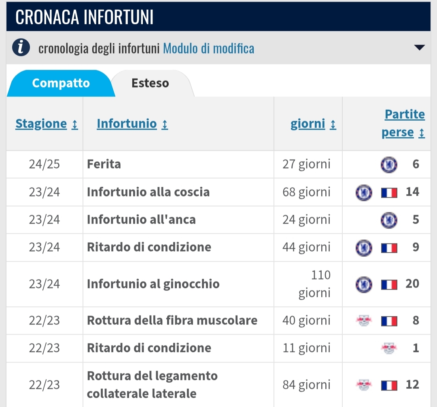Viewport: 437px width, 407px height.
Task: Open the Modulo di modifica link
Action: (208, 48)
